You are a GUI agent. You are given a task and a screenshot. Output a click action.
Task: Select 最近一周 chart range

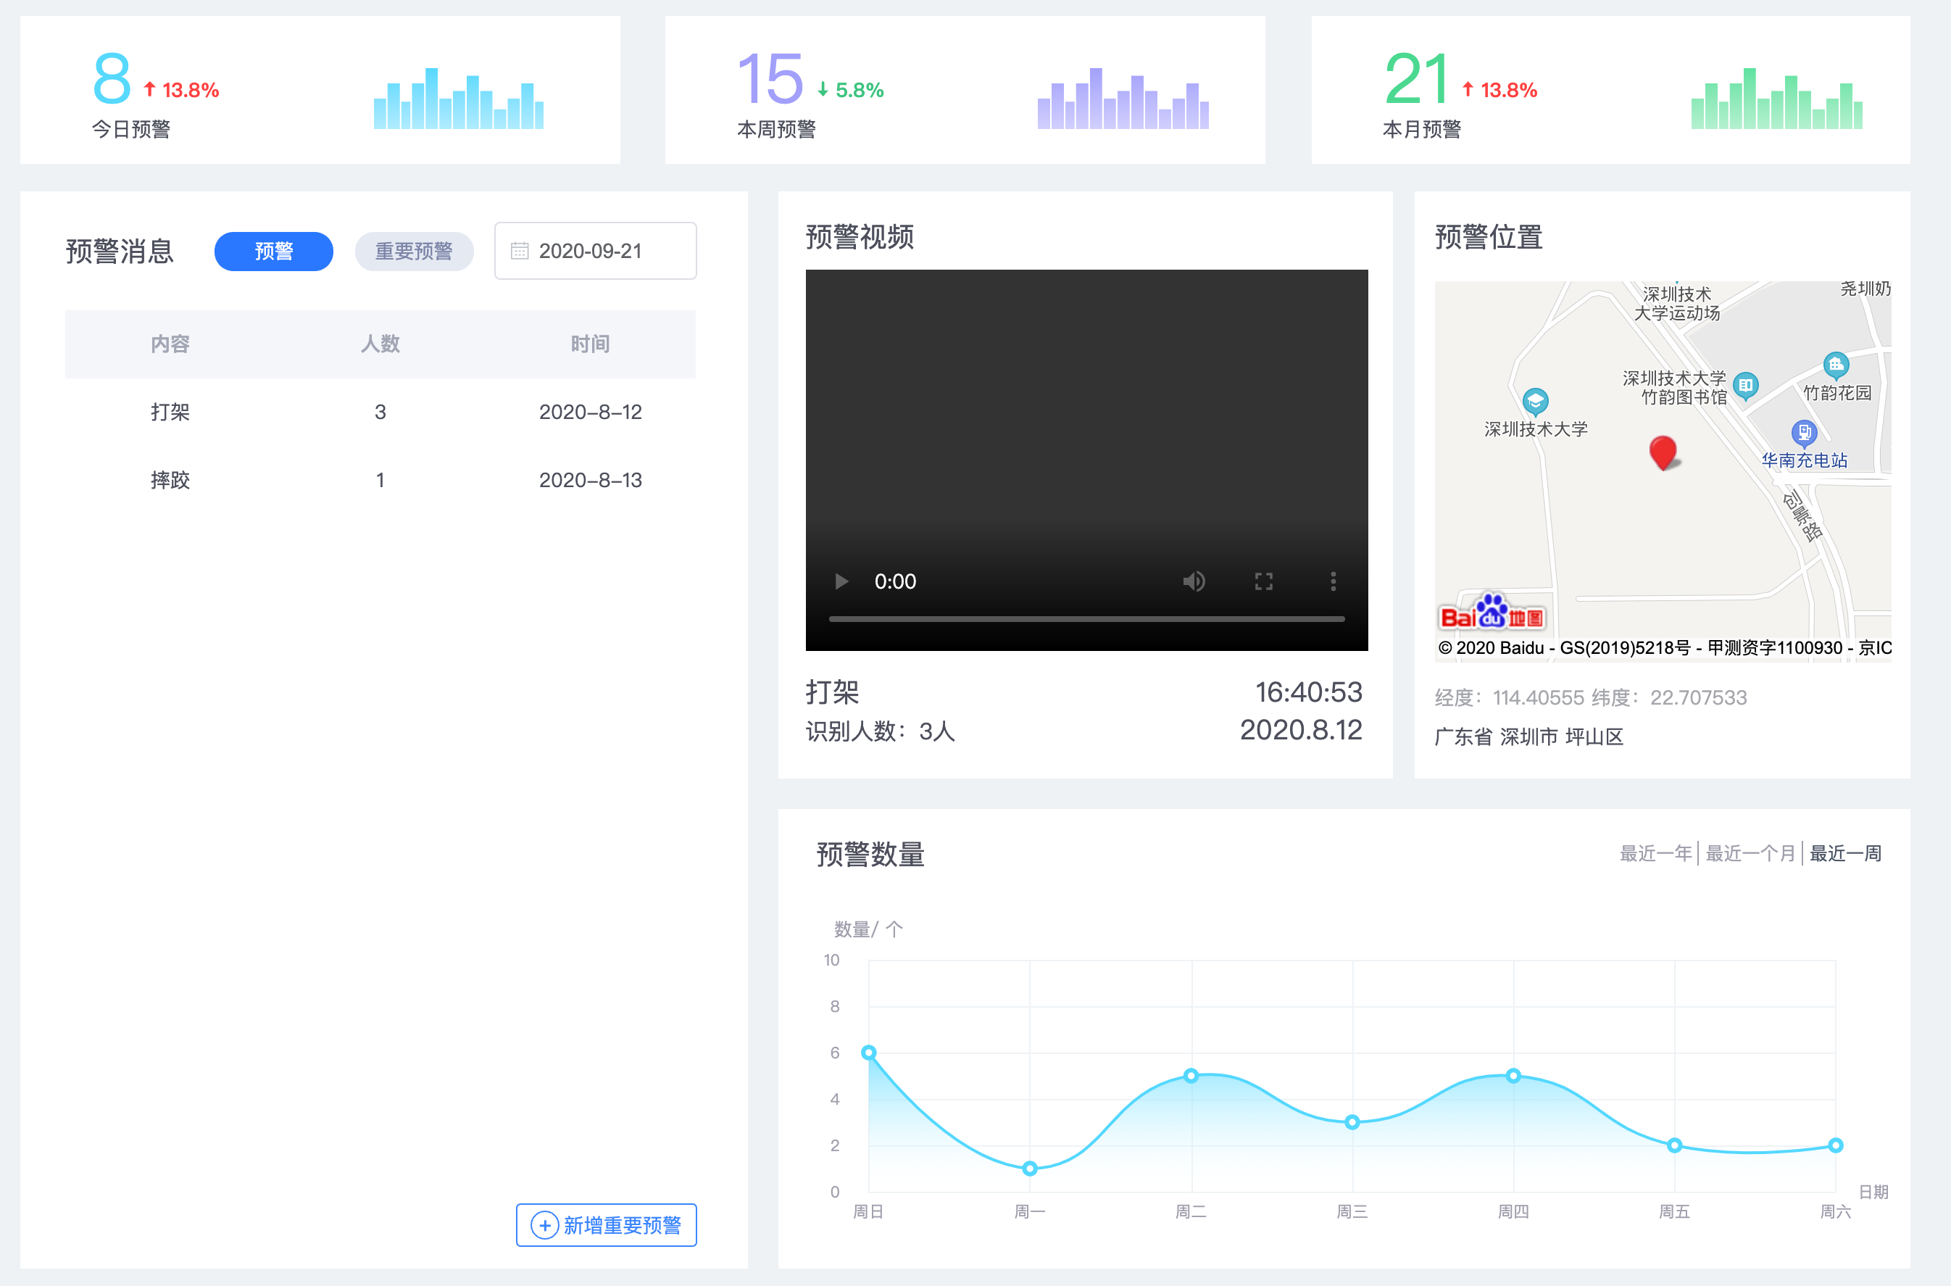(1844, 853)
